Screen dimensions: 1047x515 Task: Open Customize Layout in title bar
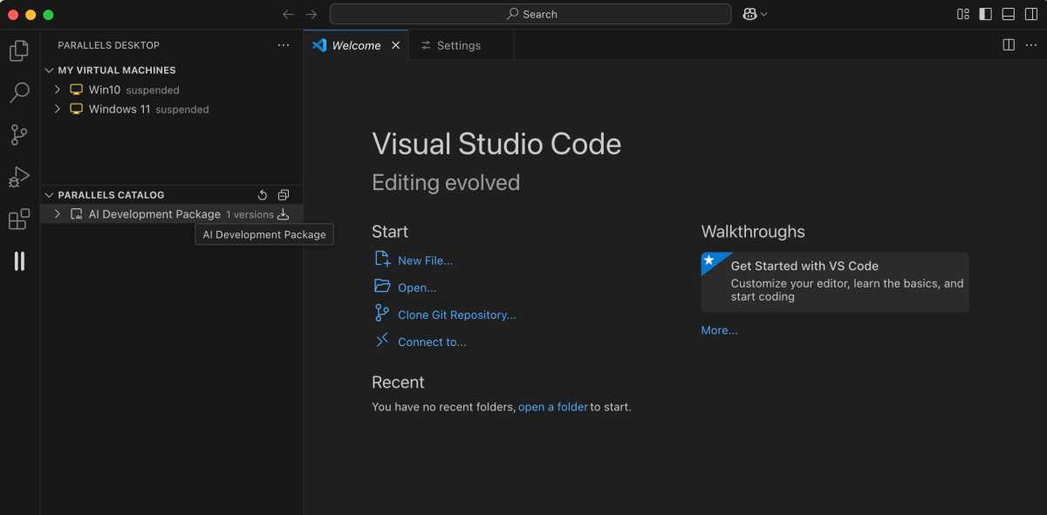(x=963, y=14)
